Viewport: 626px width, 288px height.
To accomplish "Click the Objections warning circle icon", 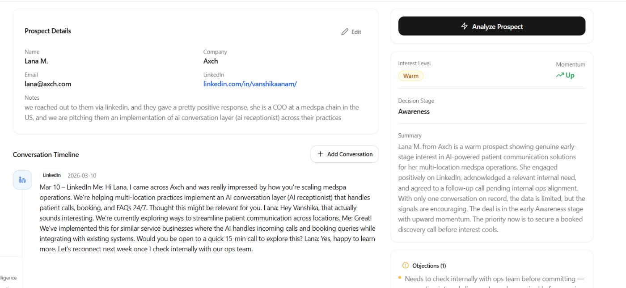I will (x=406, y=266).
